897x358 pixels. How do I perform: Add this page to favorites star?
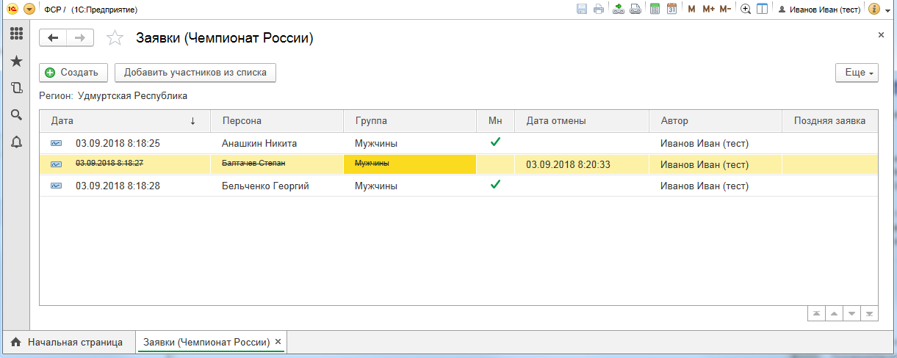tap(115, 38)
